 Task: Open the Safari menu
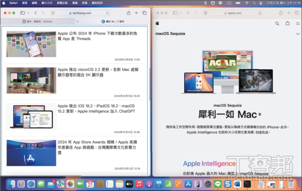coord(13,3)
